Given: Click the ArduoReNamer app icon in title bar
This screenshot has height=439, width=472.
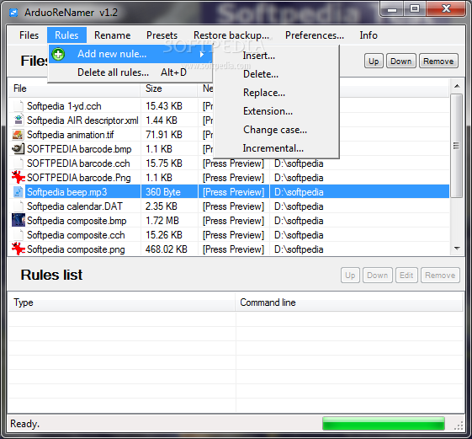Looking at the screenshot, I should 13,13.
